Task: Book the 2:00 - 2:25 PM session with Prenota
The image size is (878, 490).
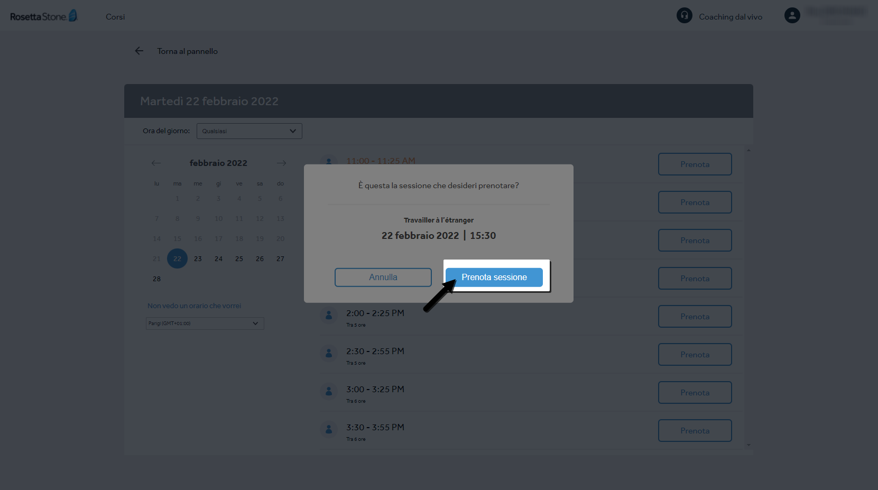Action: 695,316
